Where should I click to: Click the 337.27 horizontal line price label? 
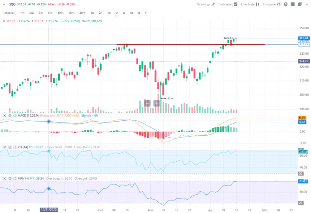point(303,44)
